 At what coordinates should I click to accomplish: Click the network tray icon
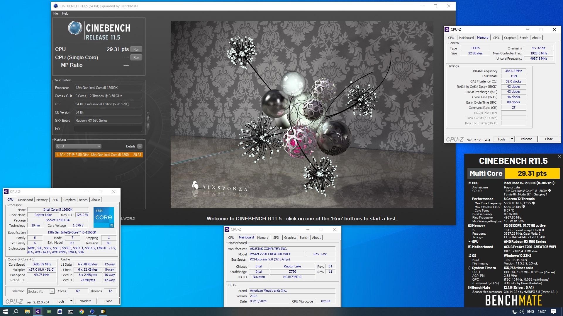point(515,312)
